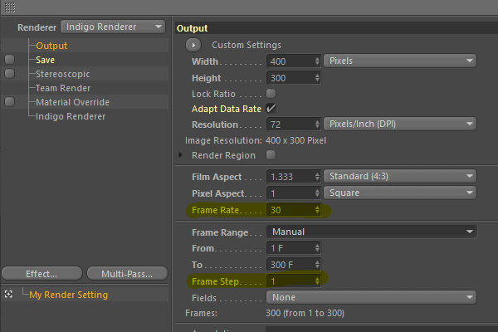
Task: Enable Material Override checkbox
Action: 9,102
